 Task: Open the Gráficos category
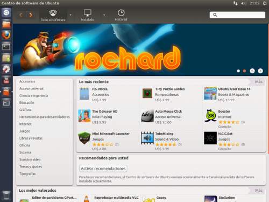point(25,110)
